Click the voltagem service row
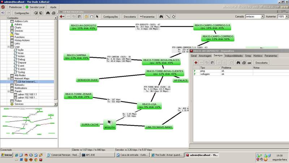 pos(241,74)
